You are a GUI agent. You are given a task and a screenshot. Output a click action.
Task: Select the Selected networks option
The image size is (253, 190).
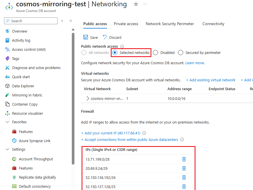click(115, 52)
